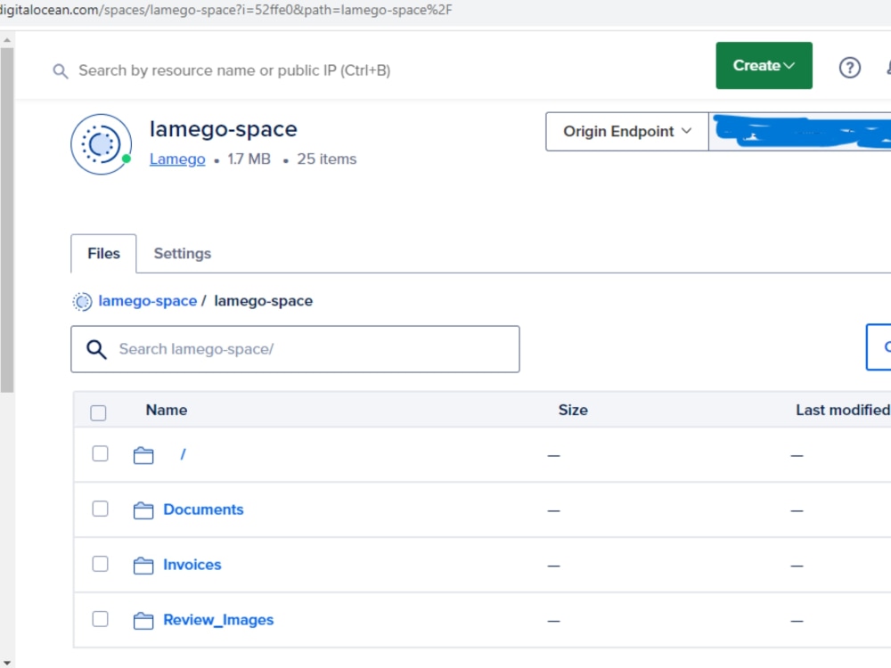Click the magnifier icon in Search lamego-space field
The image size is (891, 668).
coord(96,349)
